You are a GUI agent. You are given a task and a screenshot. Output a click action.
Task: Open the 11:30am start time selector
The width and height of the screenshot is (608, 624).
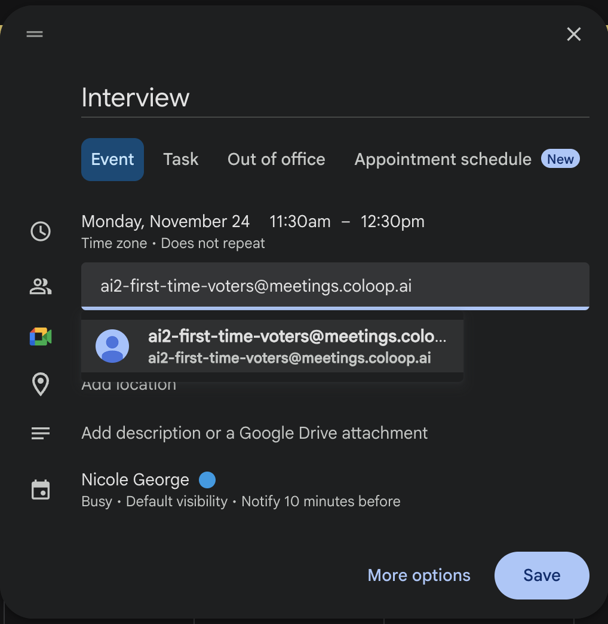click(x=300, y=221)
